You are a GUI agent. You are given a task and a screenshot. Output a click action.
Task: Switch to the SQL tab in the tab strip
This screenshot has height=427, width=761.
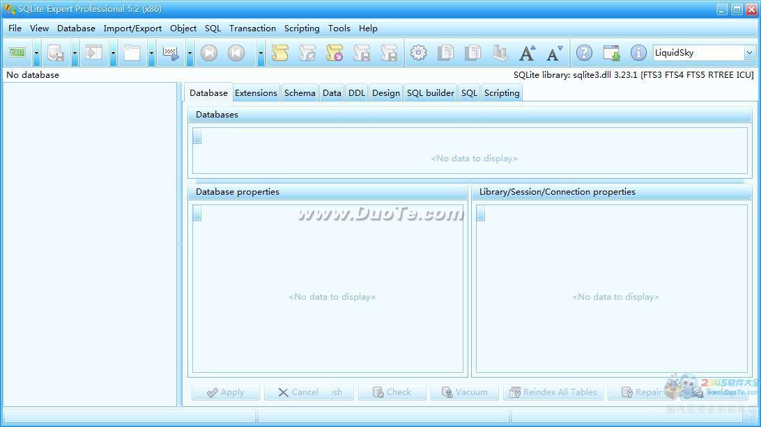coord(469,93)
